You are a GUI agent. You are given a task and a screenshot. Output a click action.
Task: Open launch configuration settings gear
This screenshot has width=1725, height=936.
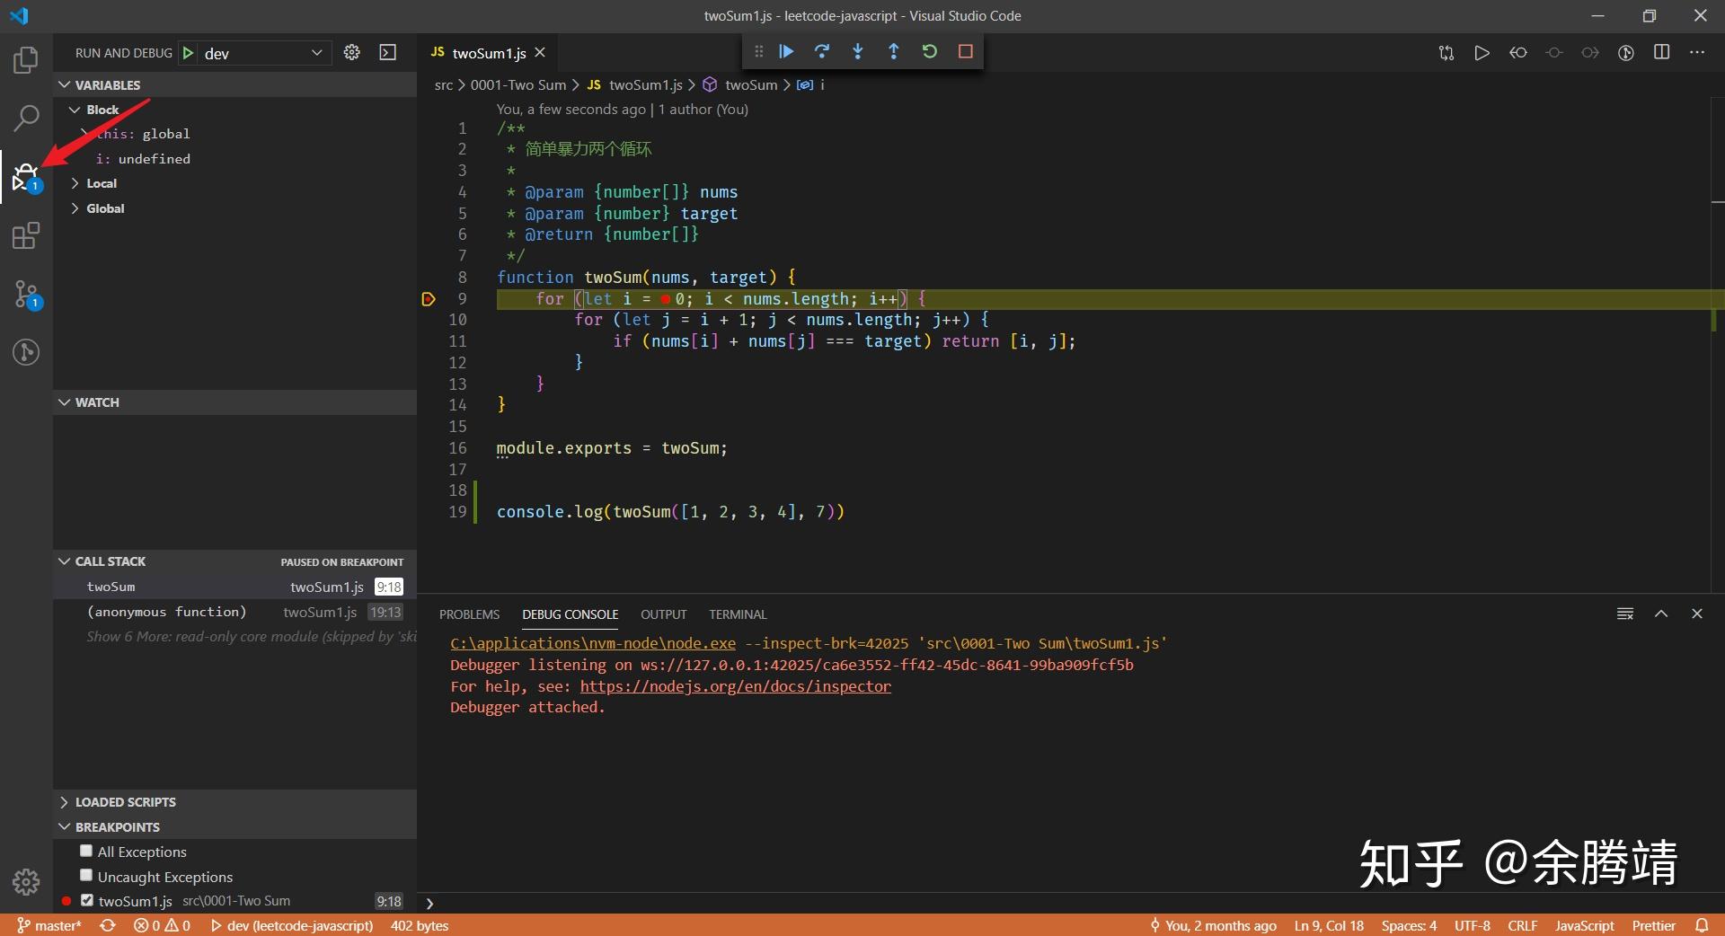351,52
